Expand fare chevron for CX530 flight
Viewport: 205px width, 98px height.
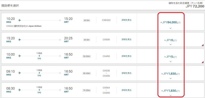pyautogui.click(x=170, y=78)
